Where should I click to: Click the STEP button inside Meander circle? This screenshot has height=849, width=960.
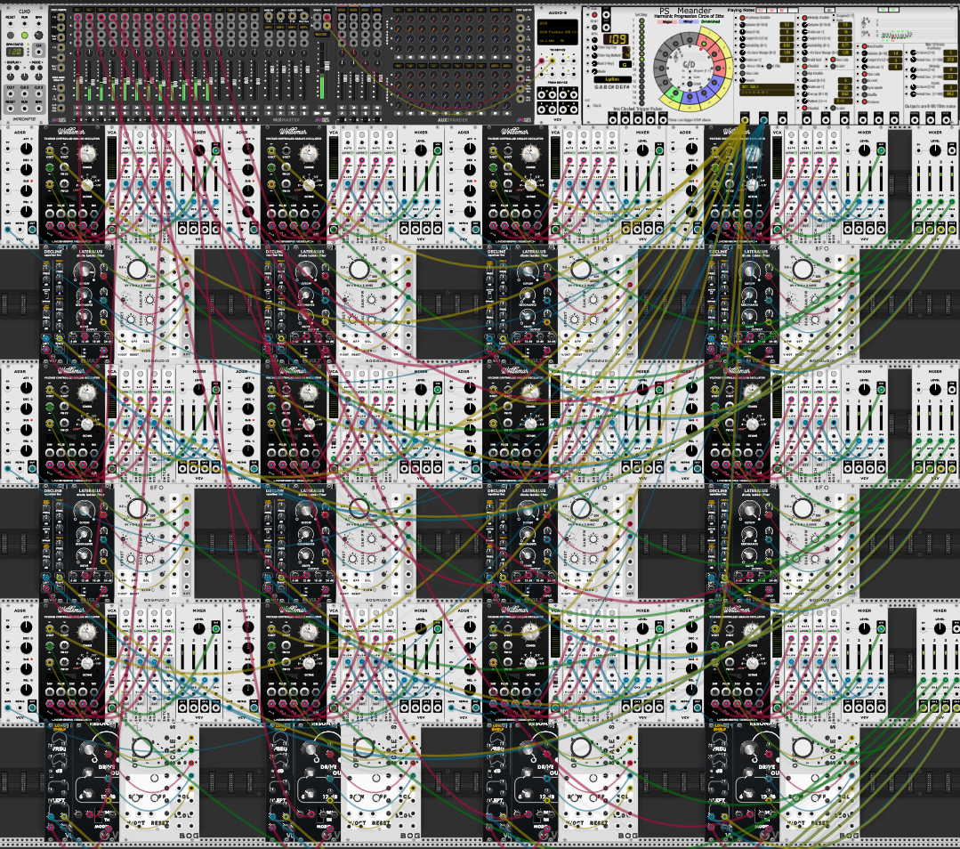(690, 84)
